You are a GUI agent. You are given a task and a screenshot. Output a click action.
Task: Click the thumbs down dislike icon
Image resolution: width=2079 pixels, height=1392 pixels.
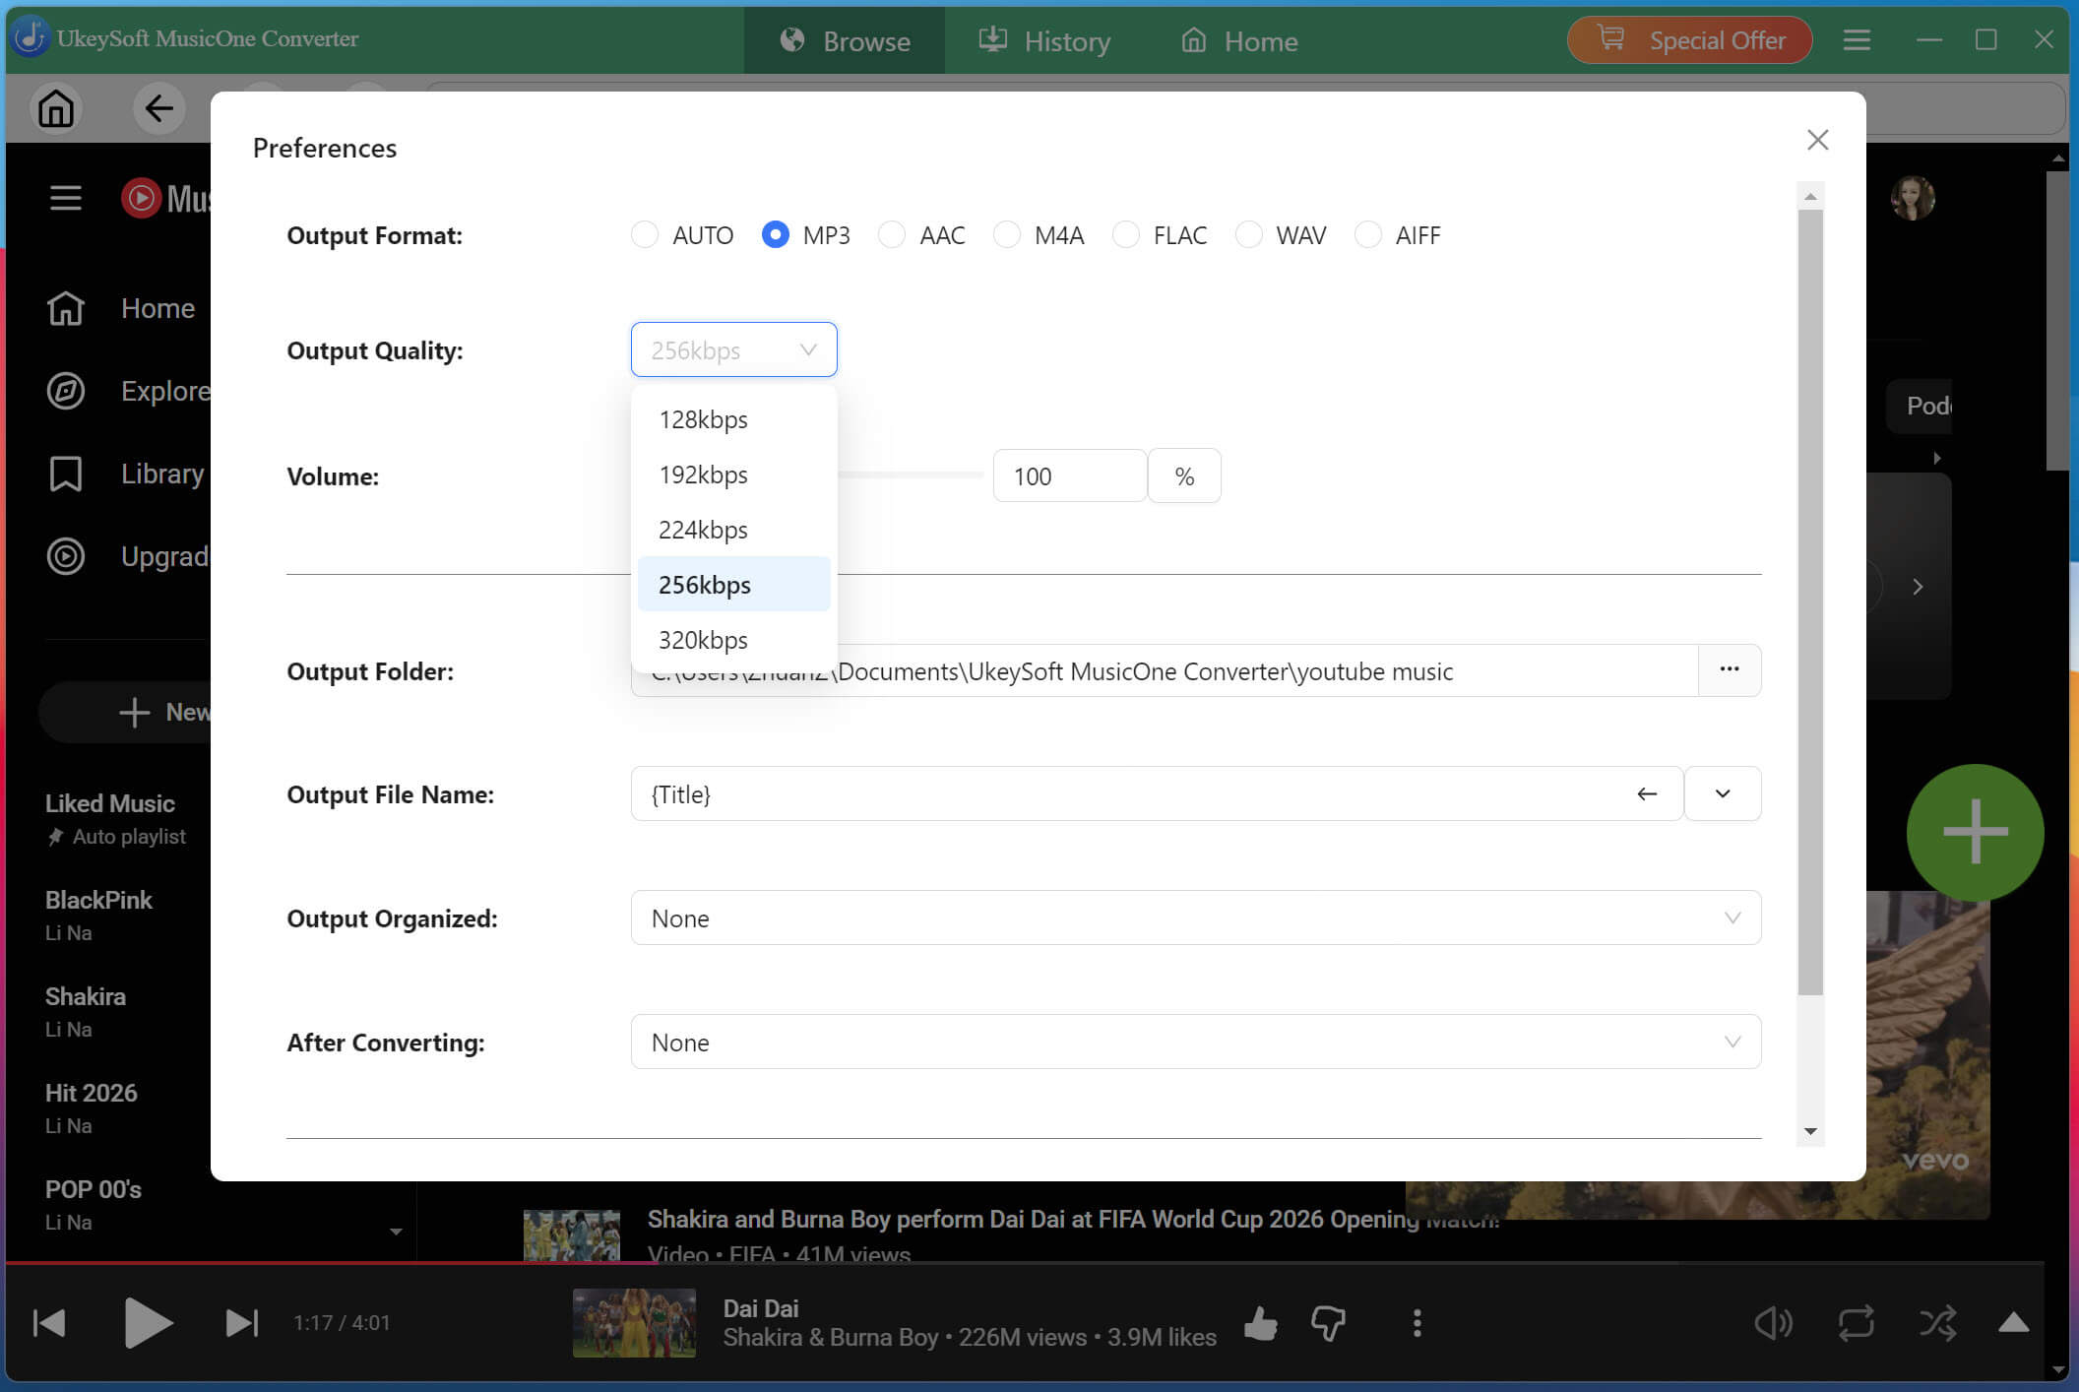(1328, 1323)
